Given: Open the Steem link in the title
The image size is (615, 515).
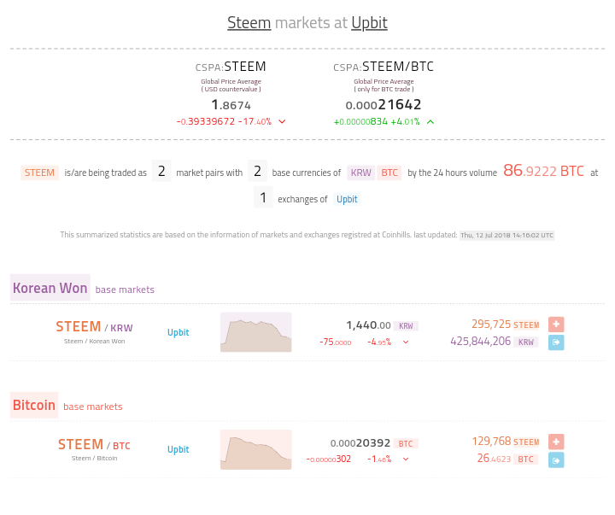Looking at the screenshot, I should tap(249, 23).
